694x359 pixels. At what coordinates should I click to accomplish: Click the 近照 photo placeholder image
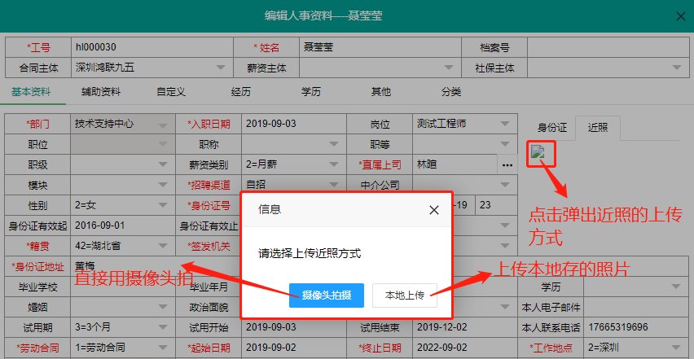click(x=538, y=151)
